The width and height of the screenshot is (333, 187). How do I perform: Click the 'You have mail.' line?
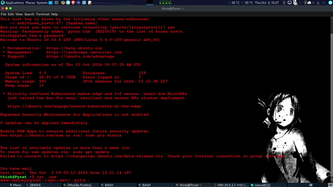[x=17, y=169]
